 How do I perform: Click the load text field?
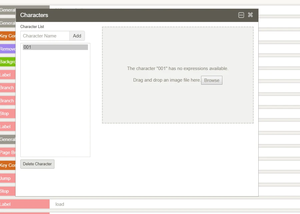(x=167, y=204)
